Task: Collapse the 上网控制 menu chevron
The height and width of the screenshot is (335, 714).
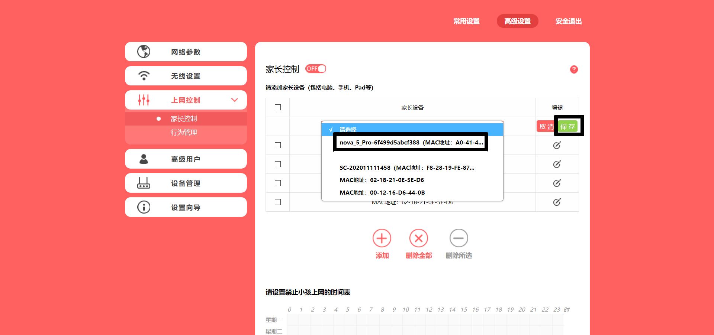Action: [234, 100]
